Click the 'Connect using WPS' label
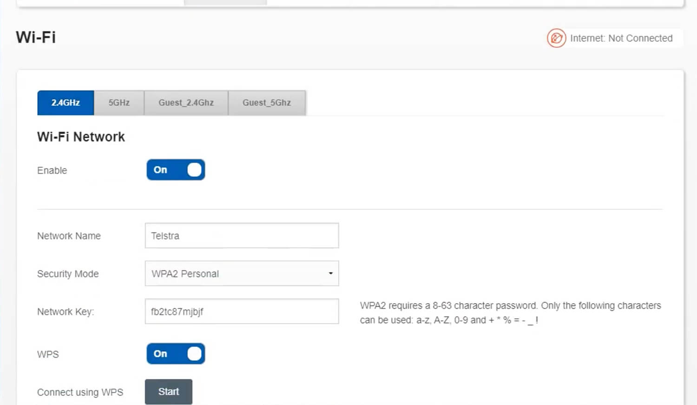Screen dimensions: 697x405 pos(80,392)
